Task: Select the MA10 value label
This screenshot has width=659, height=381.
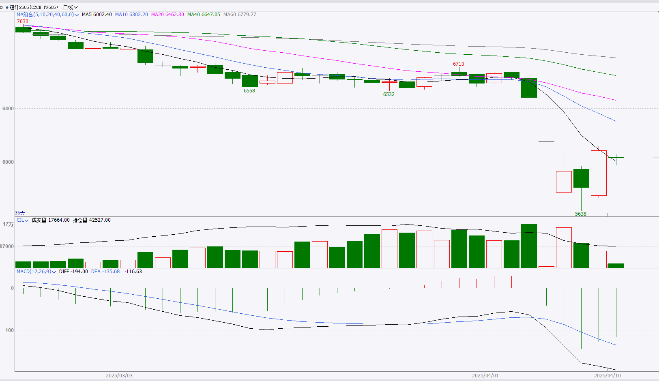Action: (x=131, y=15)
